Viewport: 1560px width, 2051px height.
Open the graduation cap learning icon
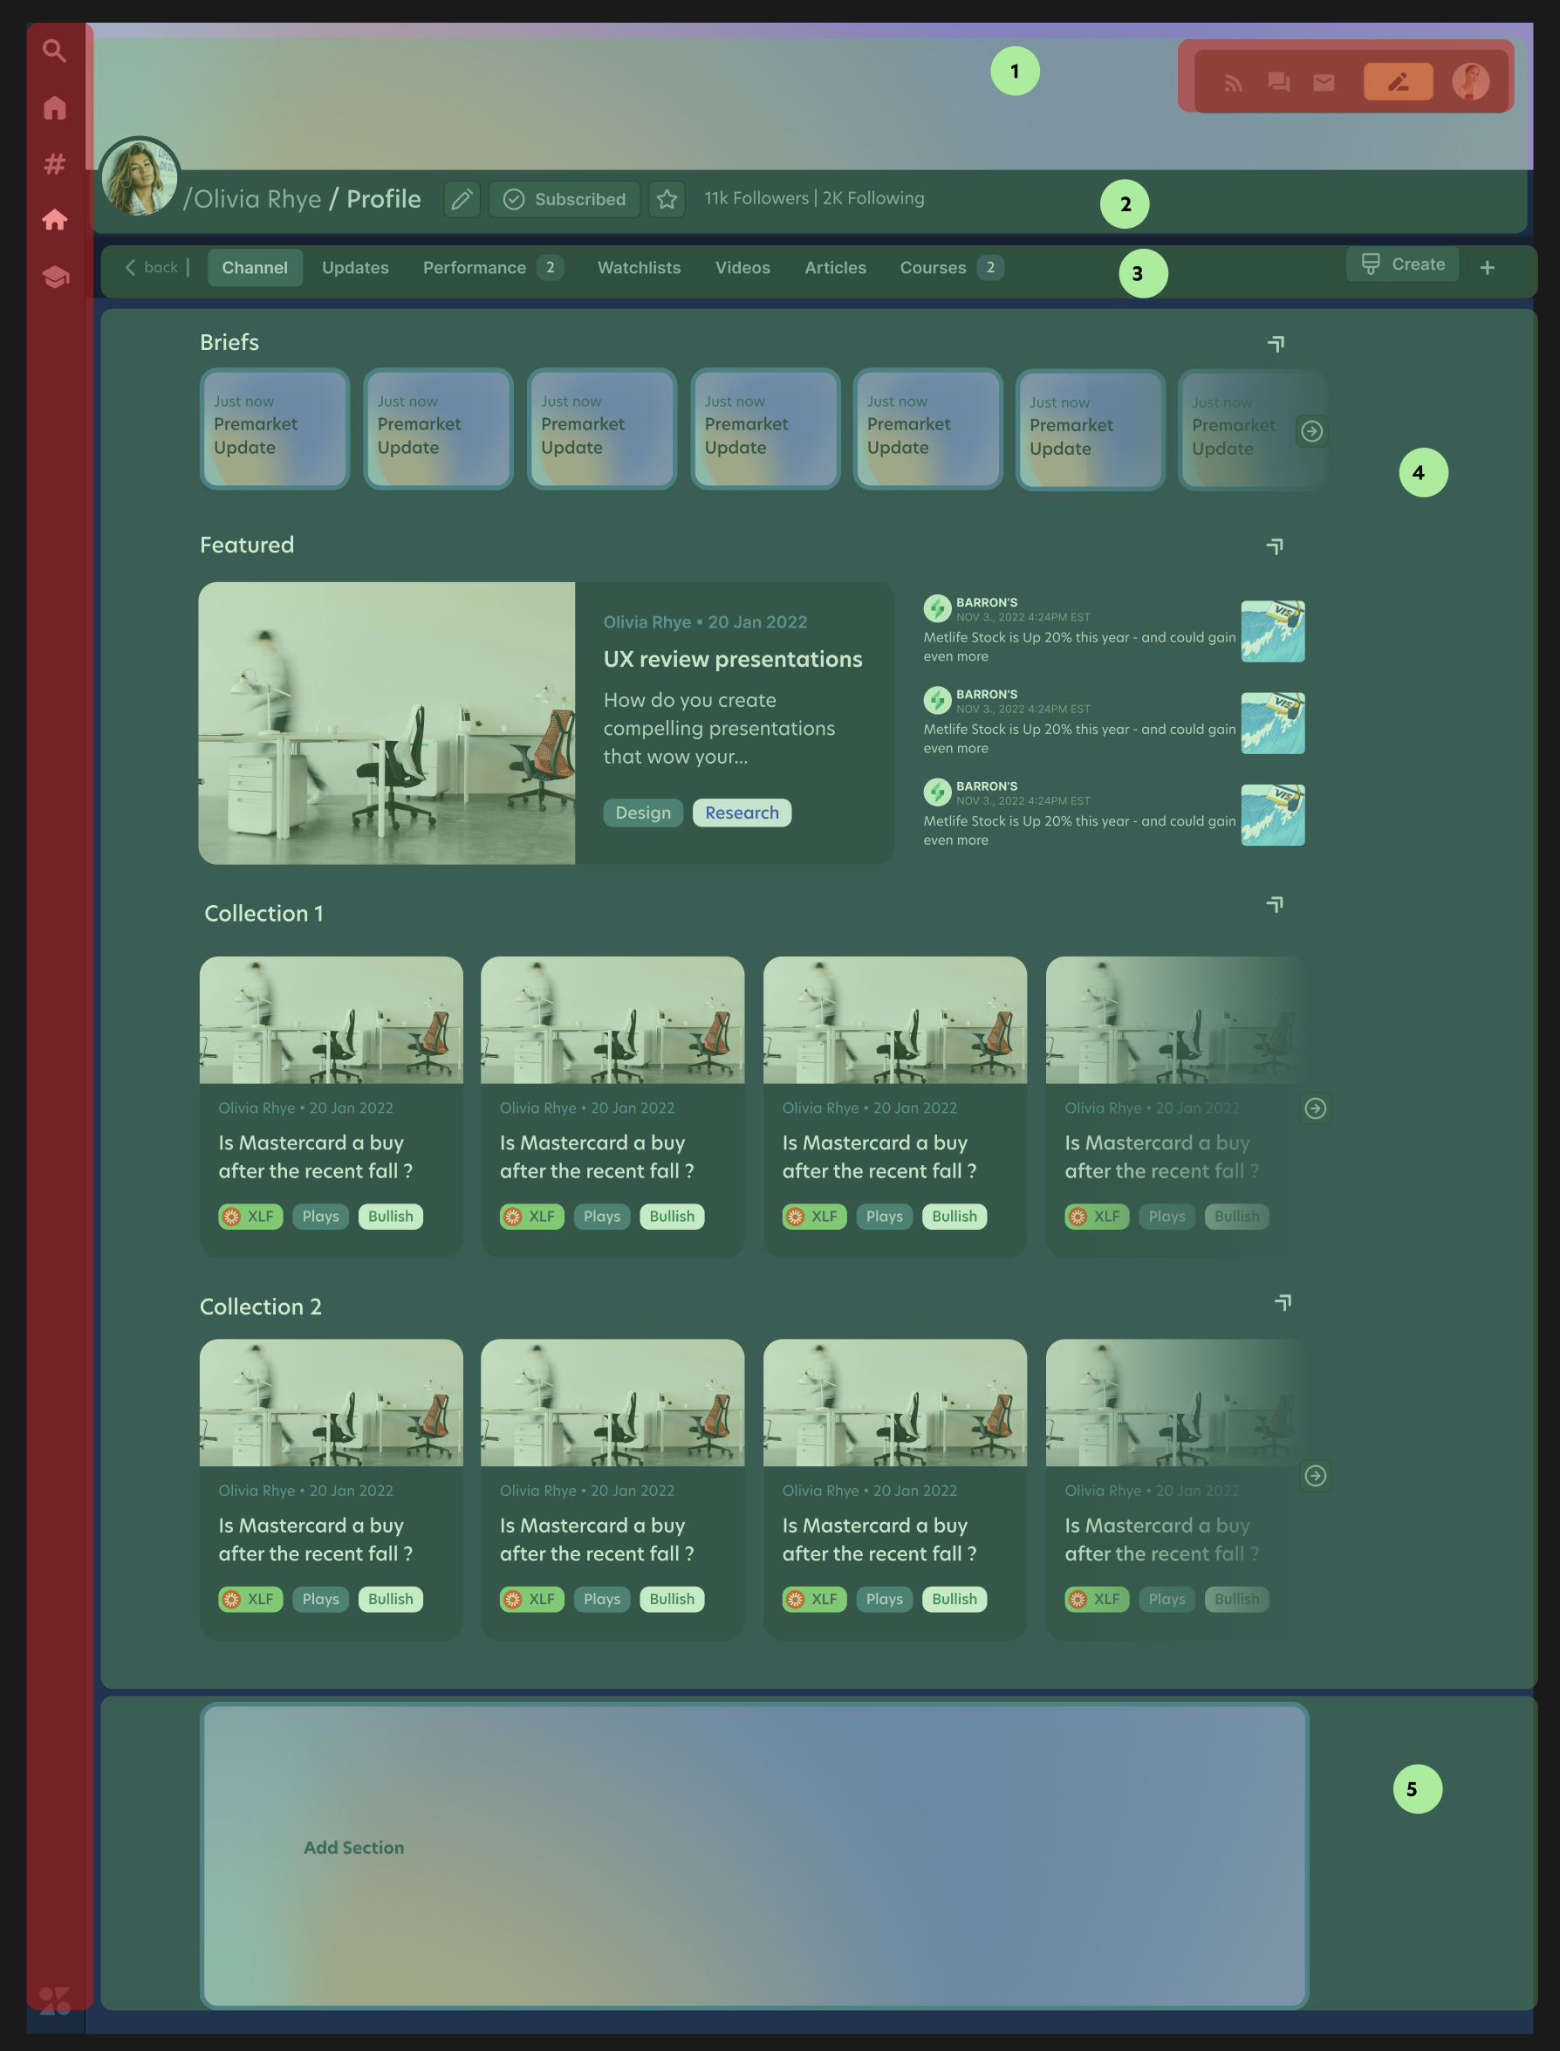click(x=55, y=277)
